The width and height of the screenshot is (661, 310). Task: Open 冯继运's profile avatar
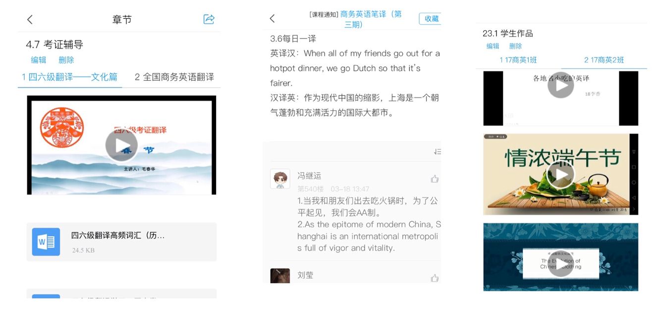coord(280,179)
